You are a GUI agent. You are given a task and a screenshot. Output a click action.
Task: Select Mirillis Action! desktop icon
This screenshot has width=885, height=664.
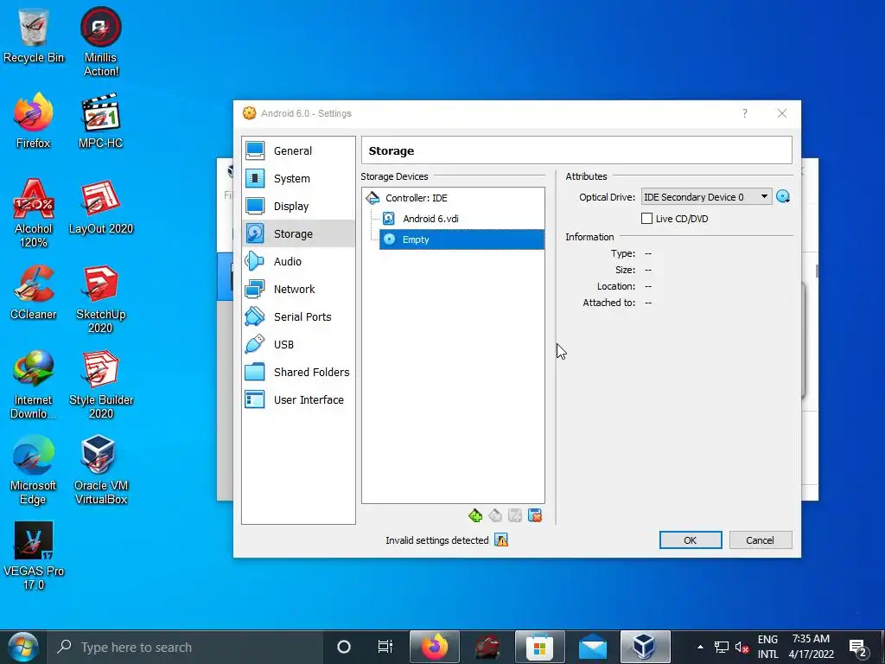(101, 42)
